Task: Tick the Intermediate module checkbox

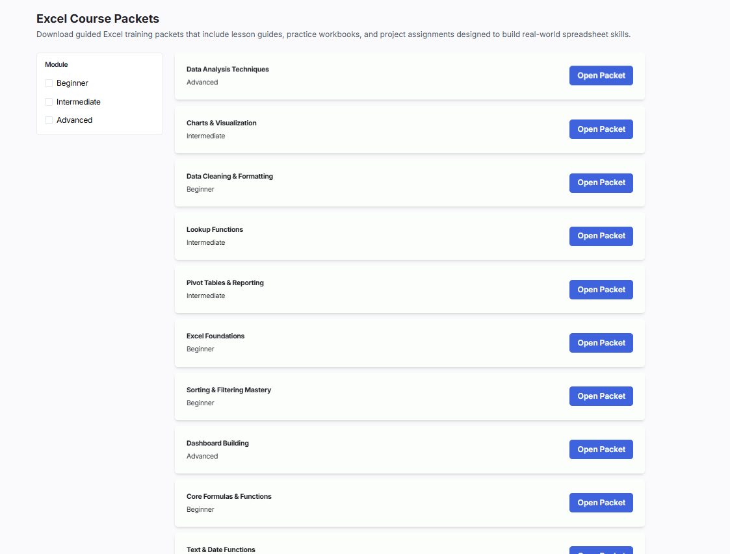Action: coord(49,102)
